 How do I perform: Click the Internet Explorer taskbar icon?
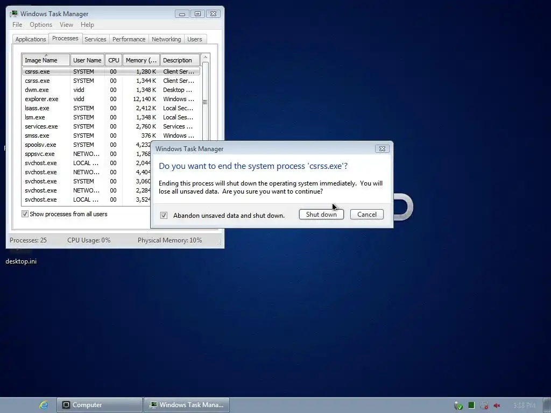coord(44,405)
